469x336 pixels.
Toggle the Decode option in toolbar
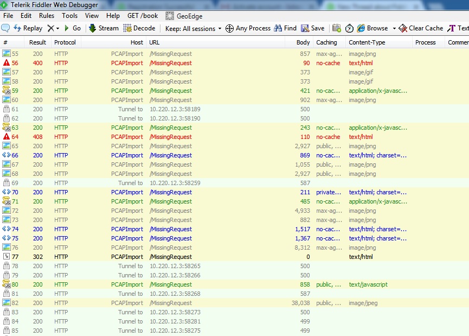pos(139,28)
